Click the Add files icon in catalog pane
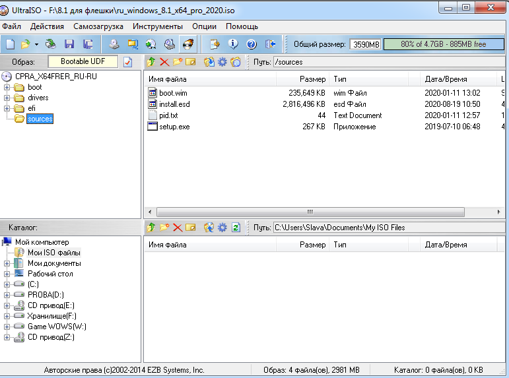 point(209,228)
